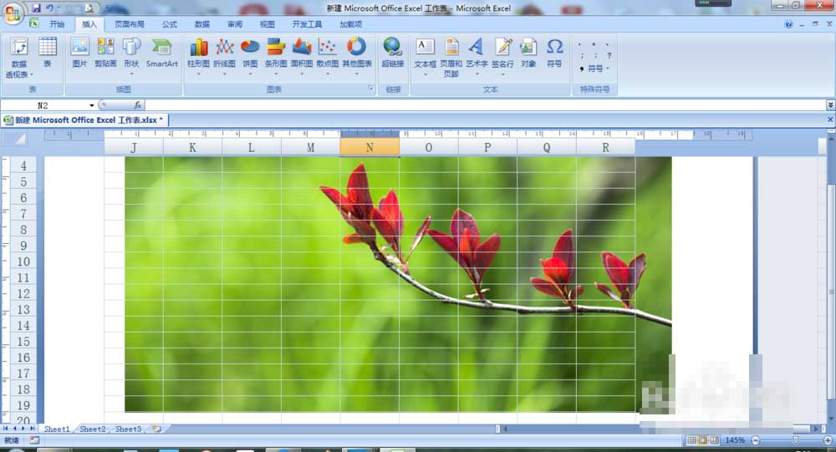The height and width of the screenshot is (452, 836).
Task: Open the Add-ins (加载项) tab
Action: 351,24
